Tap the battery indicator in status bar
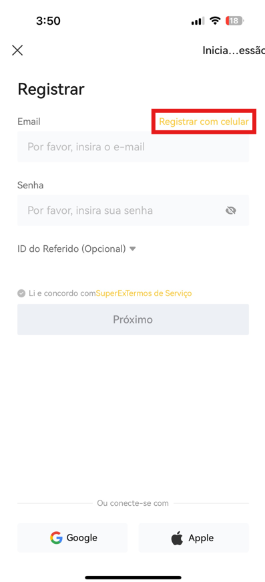Viewport: 265px width, 582px height. [234, 21]
